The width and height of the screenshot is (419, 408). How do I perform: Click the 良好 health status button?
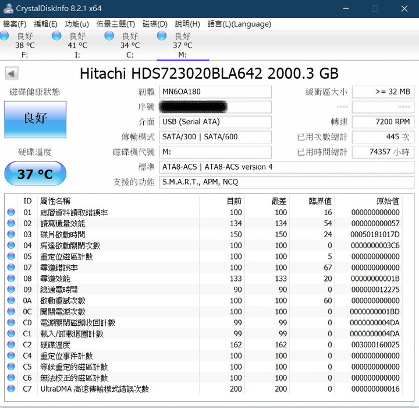(35, 119)
